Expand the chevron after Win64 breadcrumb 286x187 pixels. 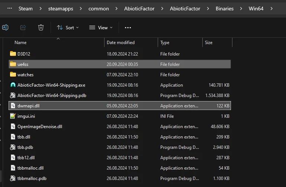pos(271,9)
